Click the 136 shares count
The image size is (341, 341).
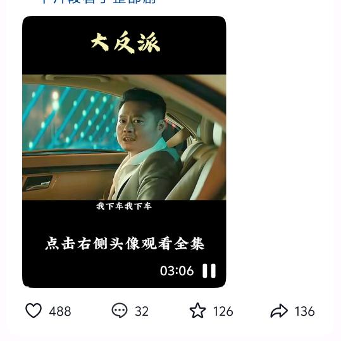[x=305, y=311]
